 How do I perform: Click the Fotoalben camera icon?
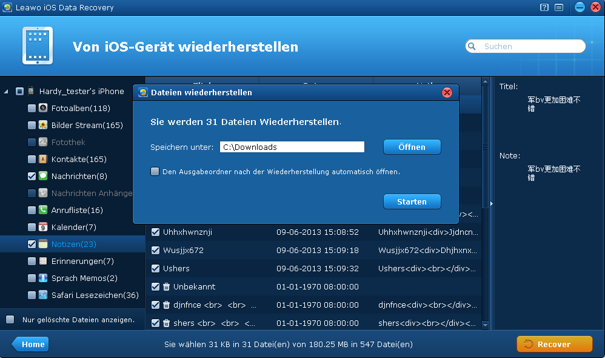(x=43, y=108)
